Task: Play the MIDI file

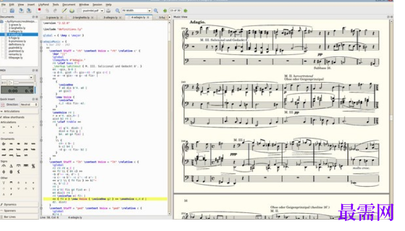Action: click(x=10, y=83)
